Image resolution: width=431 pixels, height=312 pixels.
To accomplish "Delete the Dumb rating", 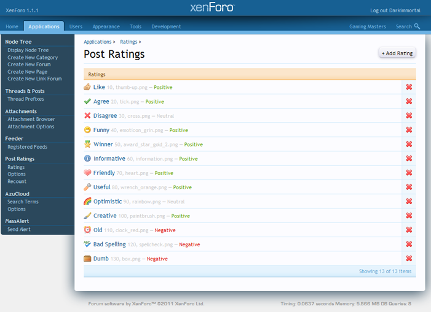I will click(x=409, y=259).
